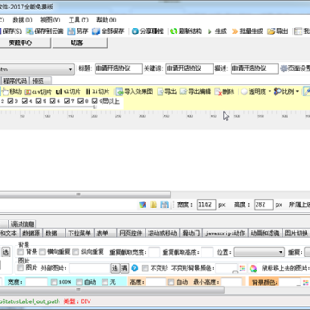Click the color grid swatch beside 背景颜色
310x310 pixels.
[x=307, y=282]
